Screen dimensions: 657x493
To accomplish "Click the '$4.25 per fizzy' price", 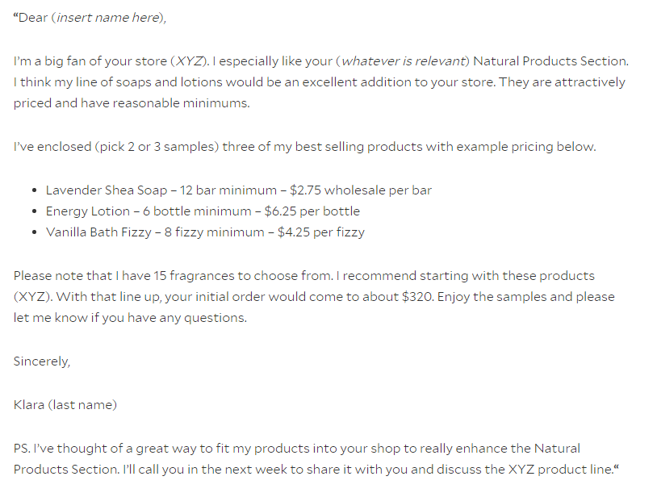I will click(x=321, y=232).
